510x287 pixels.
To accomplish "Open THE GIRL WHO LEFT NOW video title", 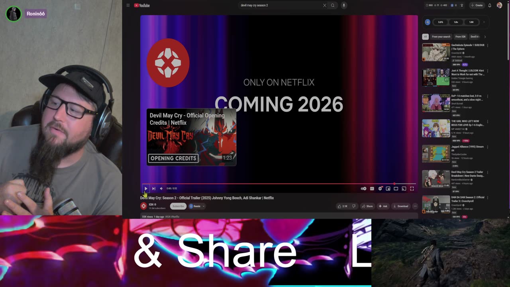I will tap(468, 123).
